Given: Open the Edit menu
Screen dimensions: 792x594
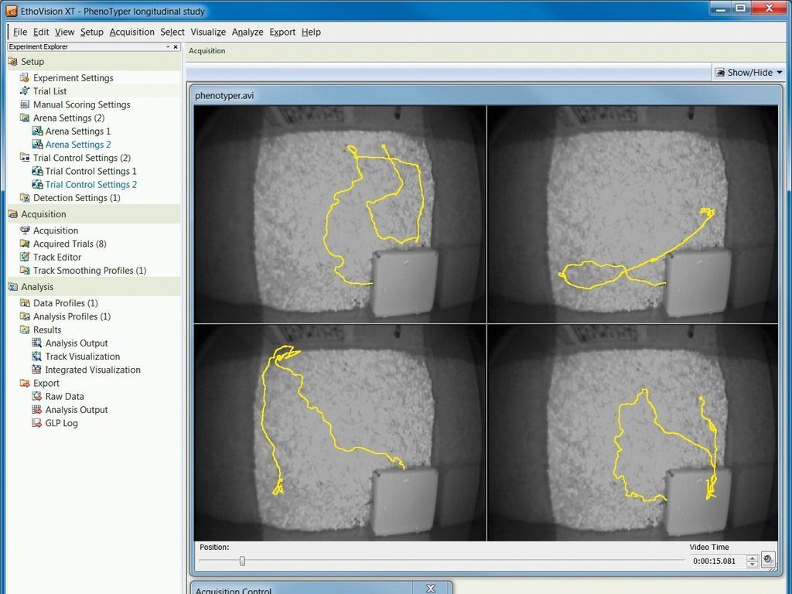Looking at the screenshot, I should pos(41,32).
